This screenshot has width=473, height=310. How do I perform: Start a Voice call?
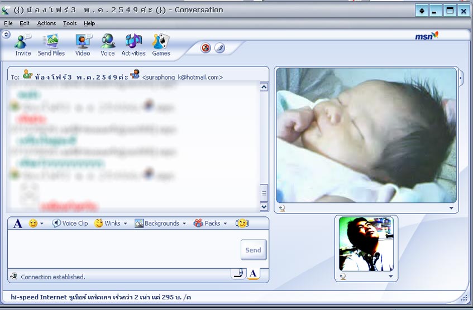[107, 45]
